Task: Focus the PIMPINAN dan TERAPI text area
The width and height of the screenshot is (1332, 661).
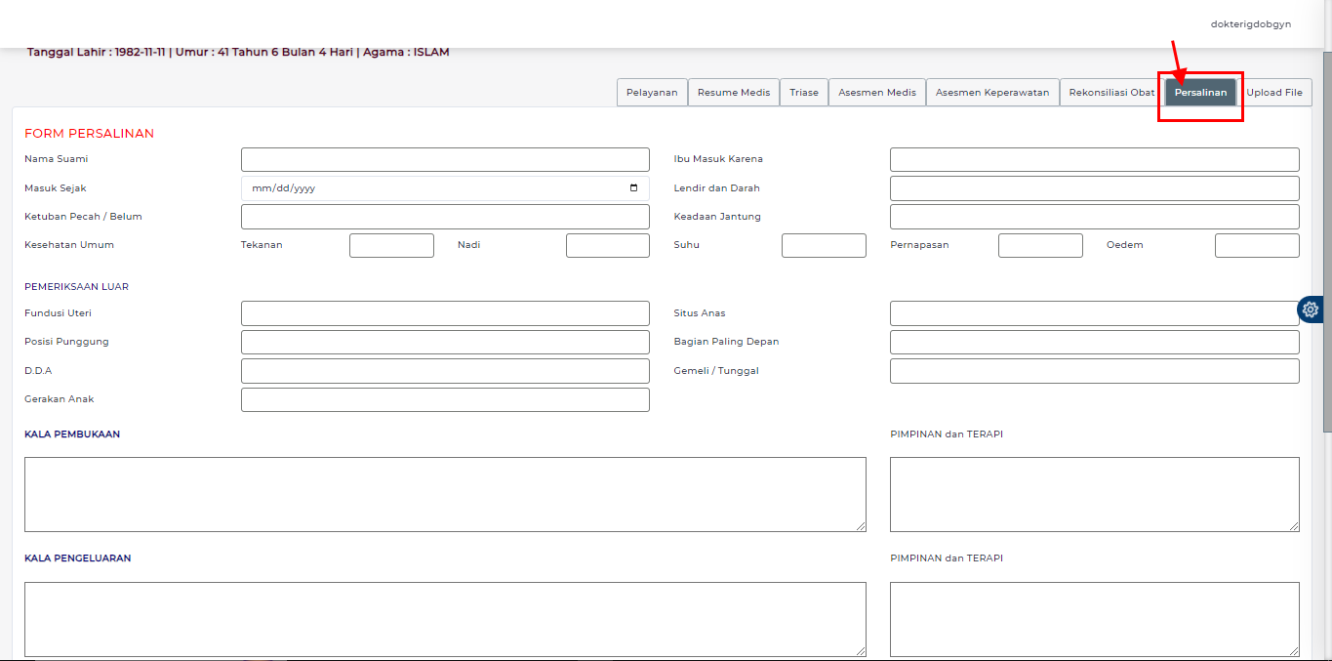Action: [1094, 493]
